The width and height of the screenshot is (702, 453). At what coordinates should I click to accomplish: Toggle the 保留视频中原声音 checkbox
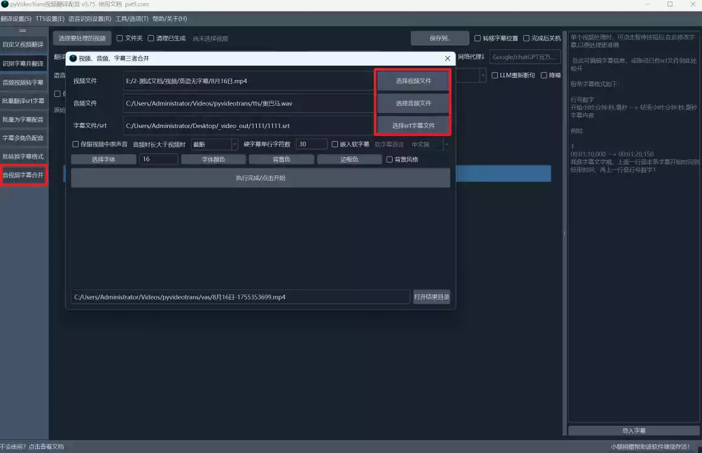75,144
